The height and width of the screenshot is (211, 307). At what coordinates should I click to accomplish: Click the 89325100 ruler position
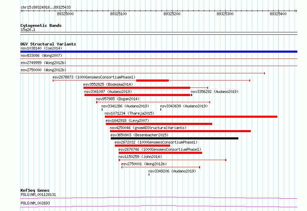[118, 14]
